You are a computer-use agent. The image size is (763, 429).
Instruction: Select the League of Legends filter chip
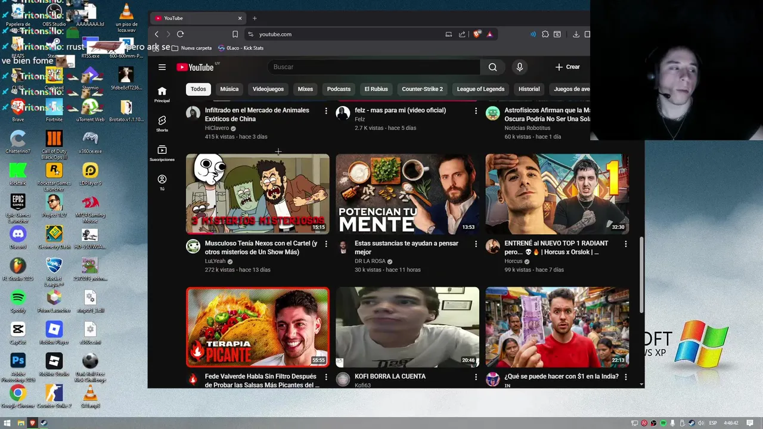480,89
